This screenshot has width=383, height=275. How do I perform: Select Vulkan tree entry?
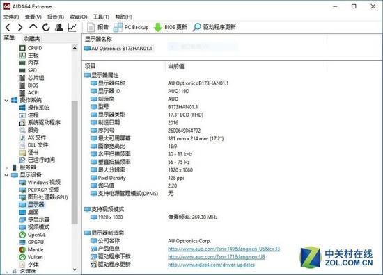coord(31,257)
